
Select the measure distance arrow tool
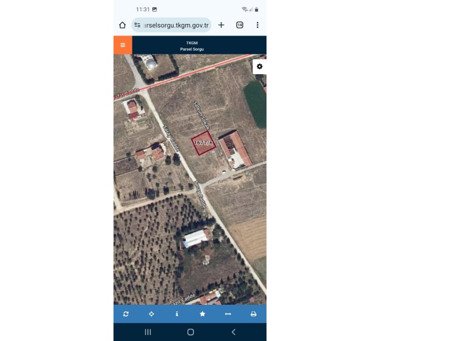(x=228, y=314)
